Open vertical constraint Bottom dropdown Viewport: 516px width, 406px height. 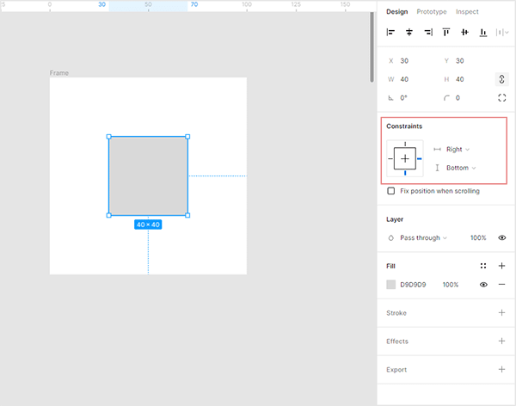(x=461, y=168)
